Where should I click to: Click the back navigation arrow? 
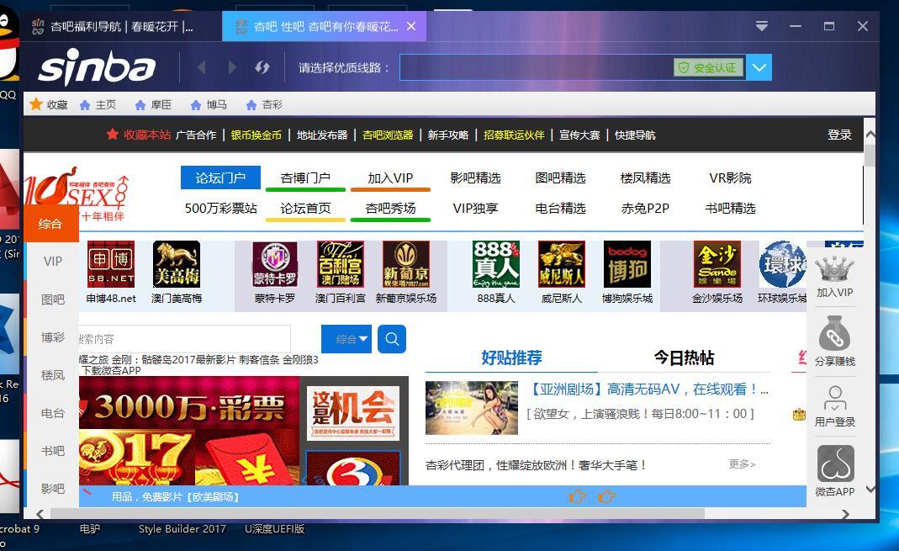click(x=202, y=67)
